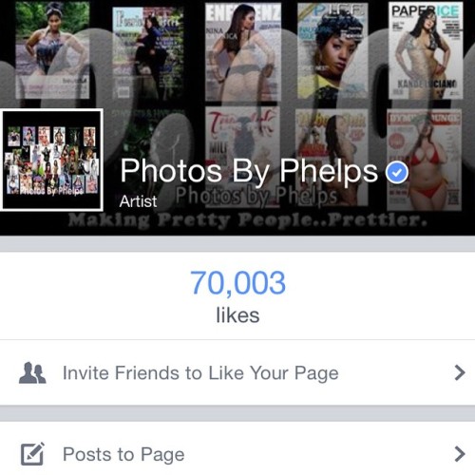Click the compose pencil icon
This screenshot has height=475, width=475.
[x=32, y=454]
